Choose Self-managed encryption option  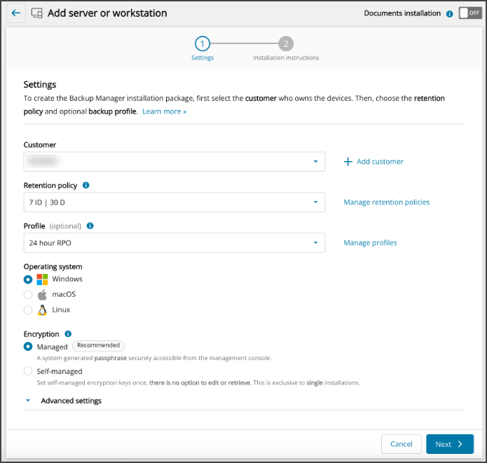coord(28,371)
